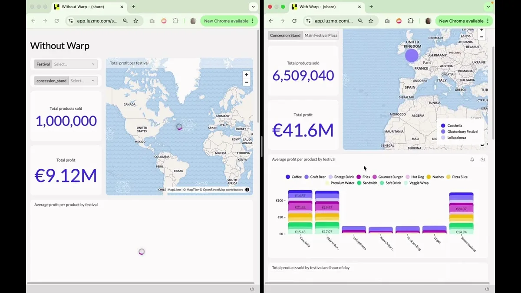
Task: Bookmark the page in the With Warp window
Action: tap(371, 21)
